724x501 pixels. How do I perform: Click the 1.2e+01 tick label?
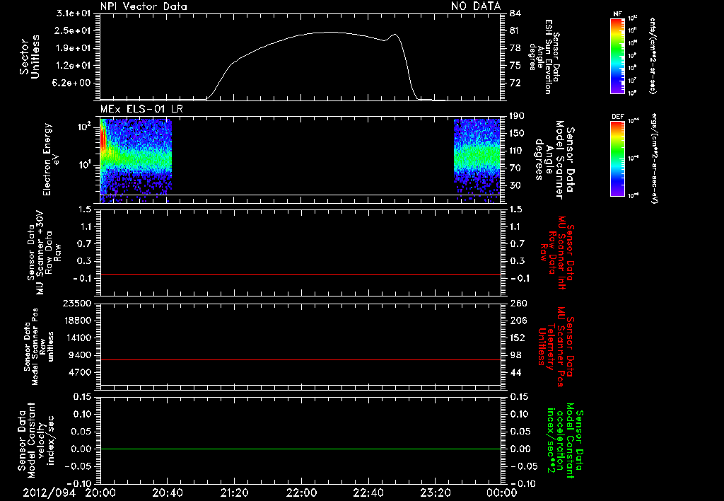coord(74,66)
